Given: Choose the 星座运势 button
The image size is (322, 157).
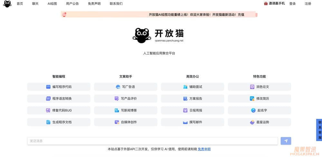Looking at the screenshot, I should [x=260, y=122].
